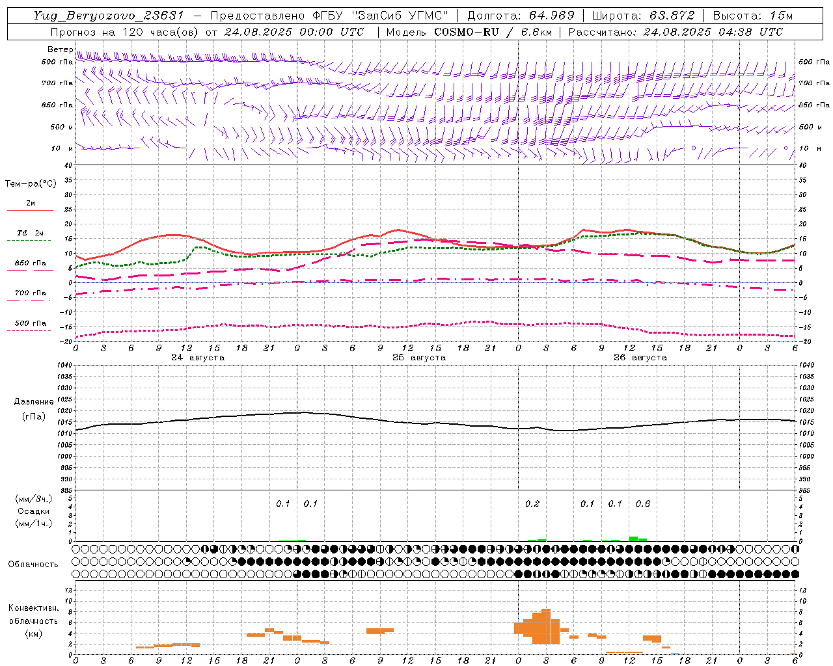
Task: Click the Ветер wind panel label
Action: point(60,49)
